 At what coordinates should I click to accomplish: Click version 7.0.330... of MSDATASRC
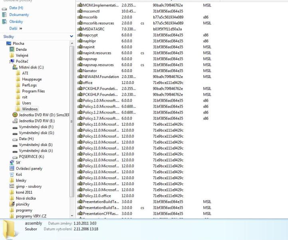coord(129,29)
